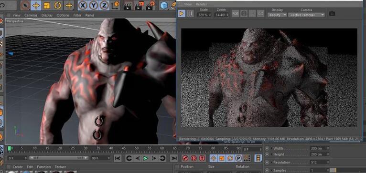
Task: Open the Display beauty dropdown
Action: (x=277, y=15)
